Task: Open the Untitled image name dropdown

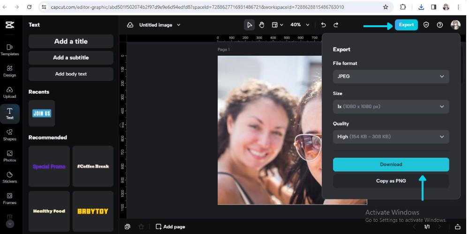Action: [x=160, y=25]
